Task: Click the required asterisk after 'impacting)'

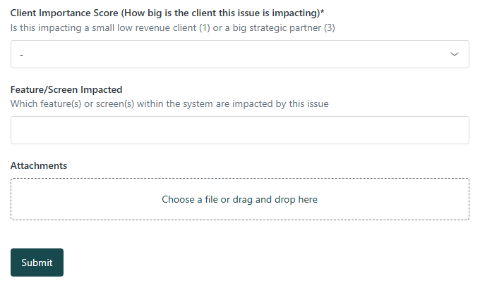Action: coord(323,12)
